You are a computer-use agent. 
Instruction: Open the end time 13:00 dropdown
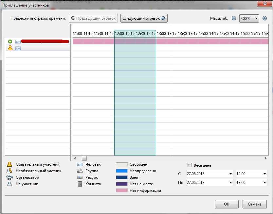[x=264, y=183]
